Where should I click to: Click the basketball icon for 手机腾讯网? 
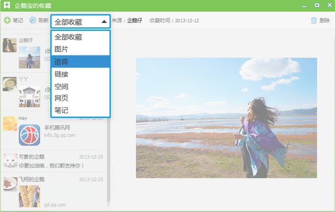coord(30,135)
